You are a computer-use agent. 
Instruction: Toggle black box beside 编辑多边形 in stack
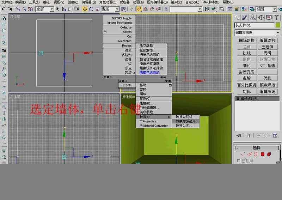238,99
